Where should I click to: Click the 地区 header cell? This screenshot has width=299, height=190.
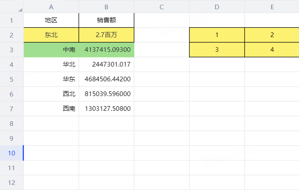point(51,20)
